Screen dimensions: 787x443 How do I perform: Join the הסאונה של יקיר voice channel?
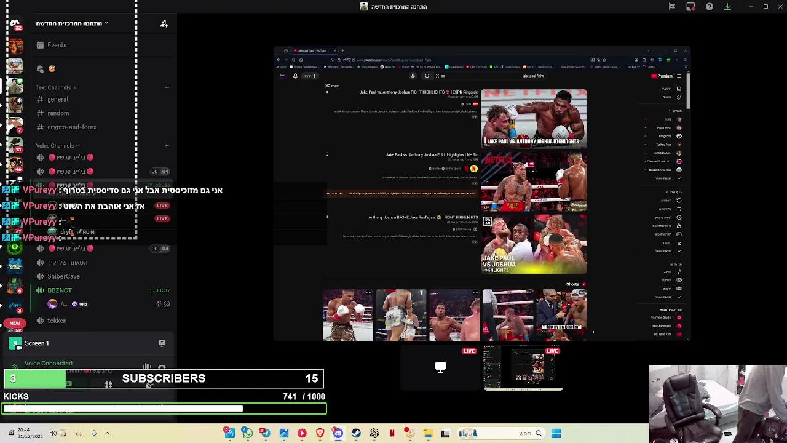67,262
